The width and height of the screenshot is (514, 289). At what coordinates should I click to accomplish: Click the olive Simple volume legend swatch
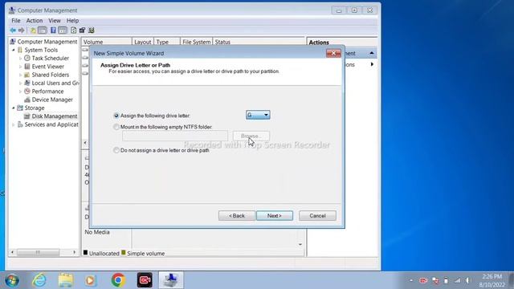[x=124, y=253]
